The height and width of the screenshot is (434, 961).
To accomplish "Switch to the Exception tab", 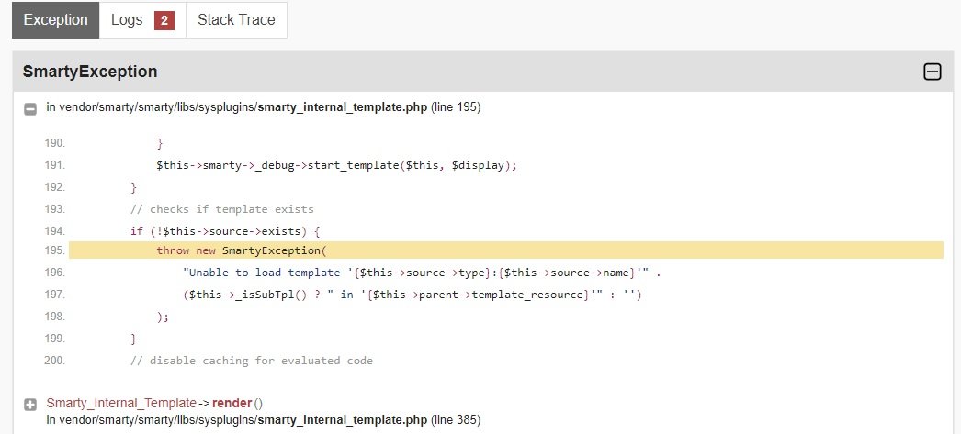I will [x=55, y=20].
